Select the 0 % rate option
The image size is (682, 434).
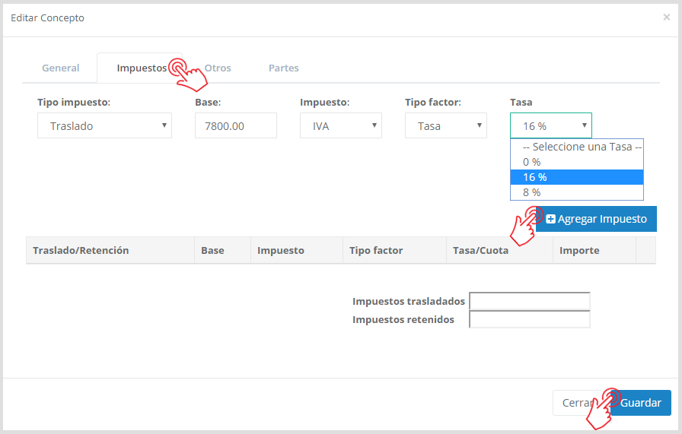tap(577, 162)
